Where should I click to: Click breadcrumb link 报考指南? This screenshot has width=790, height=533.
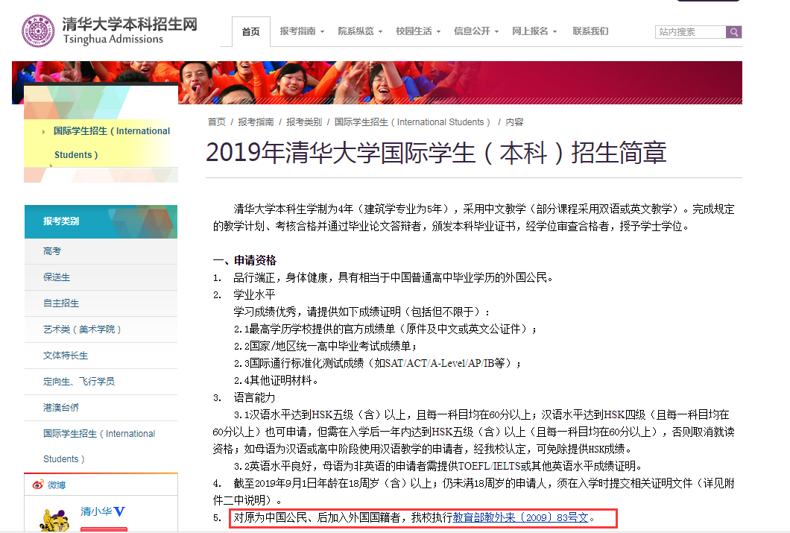[256, 122]
